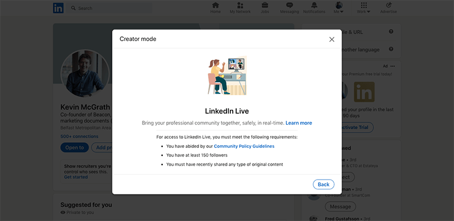454x221 pixels.
Task: Expand the Work apps dropdown
Action: pyautogui.click(x=364, y=8)
